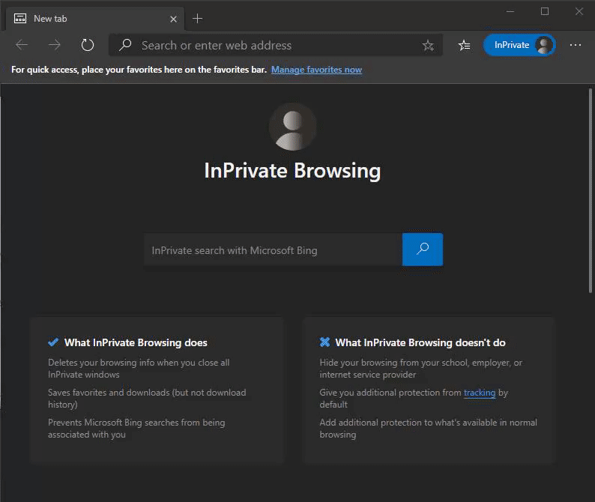
Task: Click the forward navigation arrow
Action: pyautogui.click(x=55, y=45)
